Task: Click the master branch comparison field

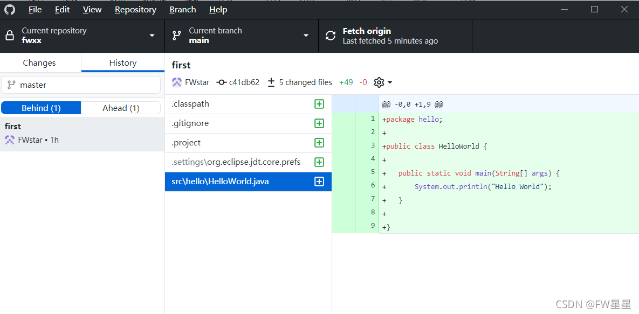Action: pyautogui.click(x=81, y=85)
